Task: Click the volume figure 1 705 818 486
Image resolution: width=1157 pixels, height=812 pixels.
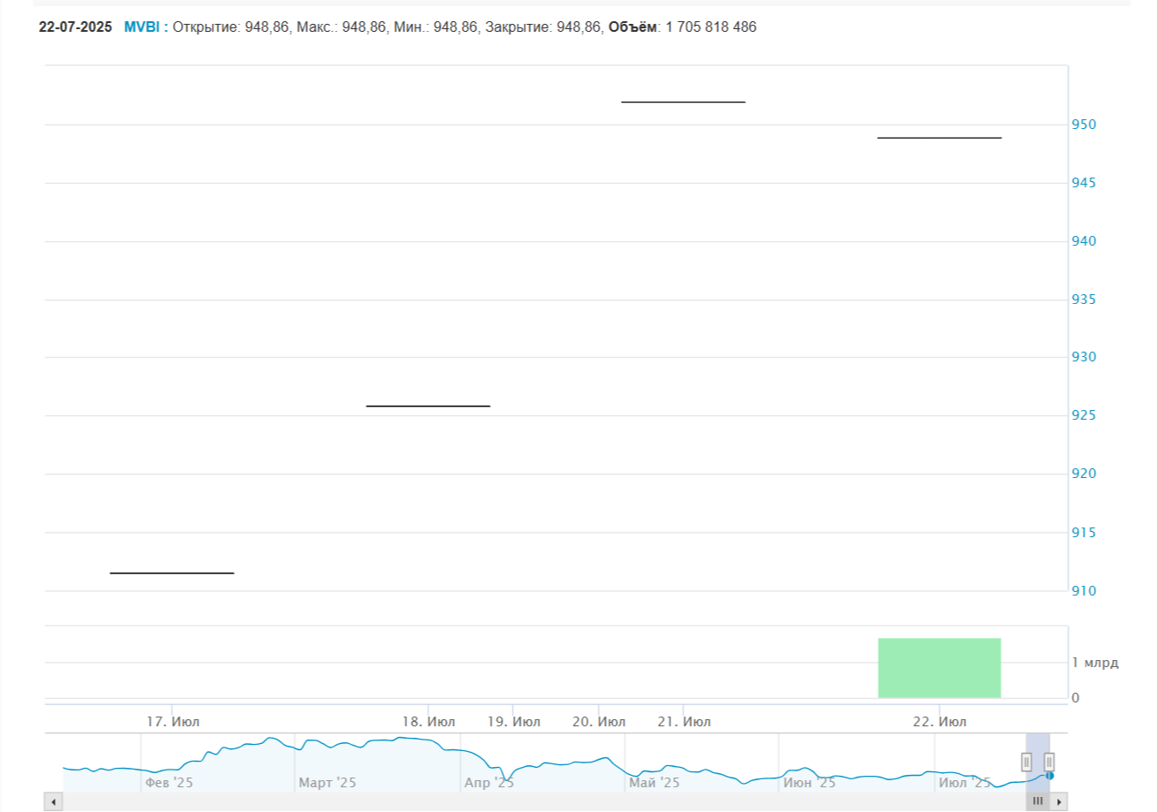Action: coord(711,27)
